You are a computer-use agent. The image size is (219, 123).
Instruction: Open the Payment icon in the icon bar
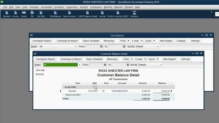pyautogui.click(x=7, y=14)
